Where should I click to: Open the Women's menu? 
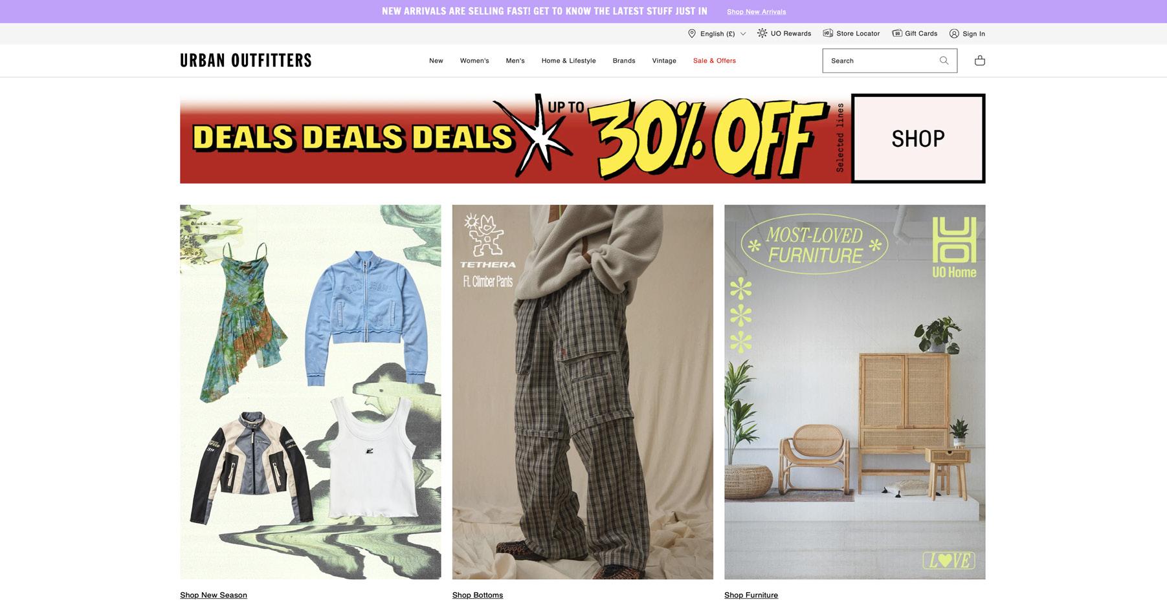(x=474, y=61)
